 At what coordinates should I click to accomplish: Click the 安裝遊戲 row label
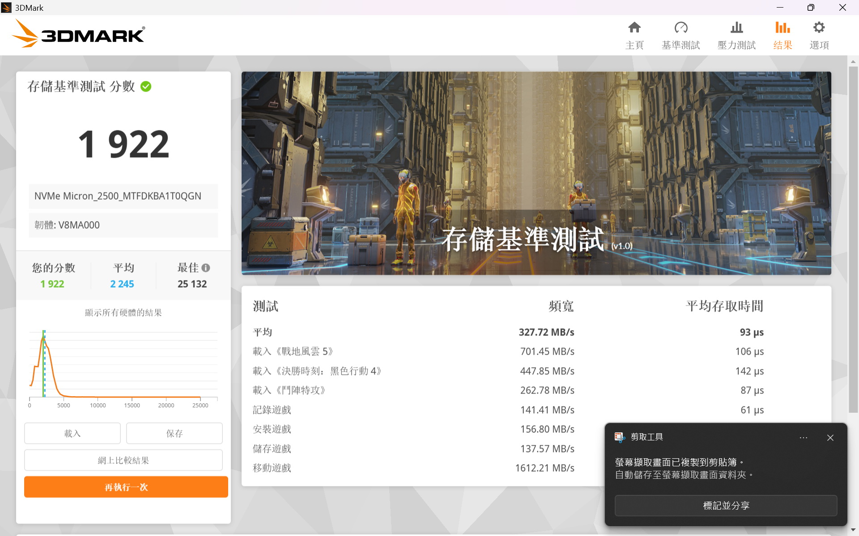(272, 429)
